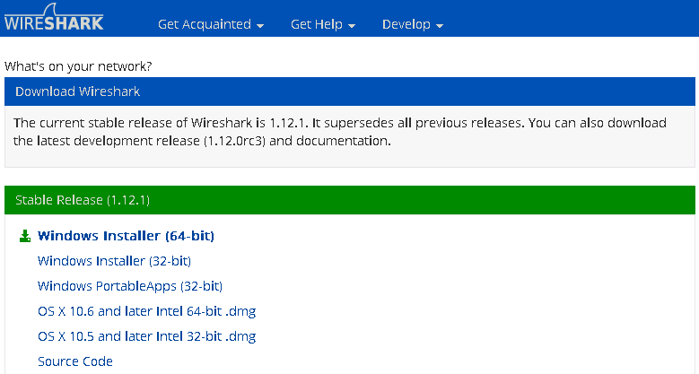Click the green download arrow icon
Screen dimensions: 699x374
(25, 236)
